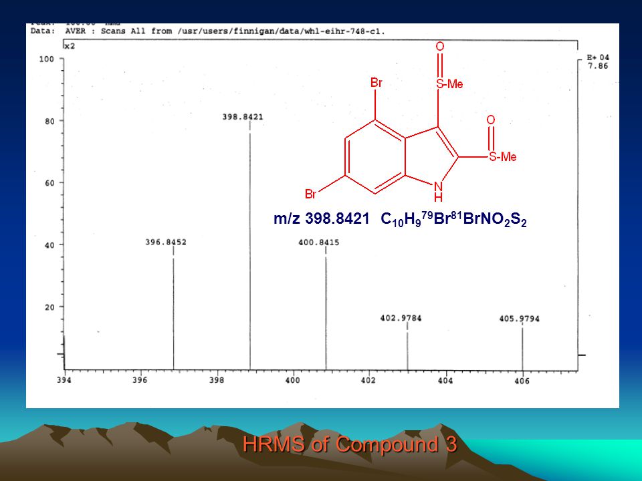Select the peak label 398.8421
This screenshot has height=481, width=642.
pos(243,117)
